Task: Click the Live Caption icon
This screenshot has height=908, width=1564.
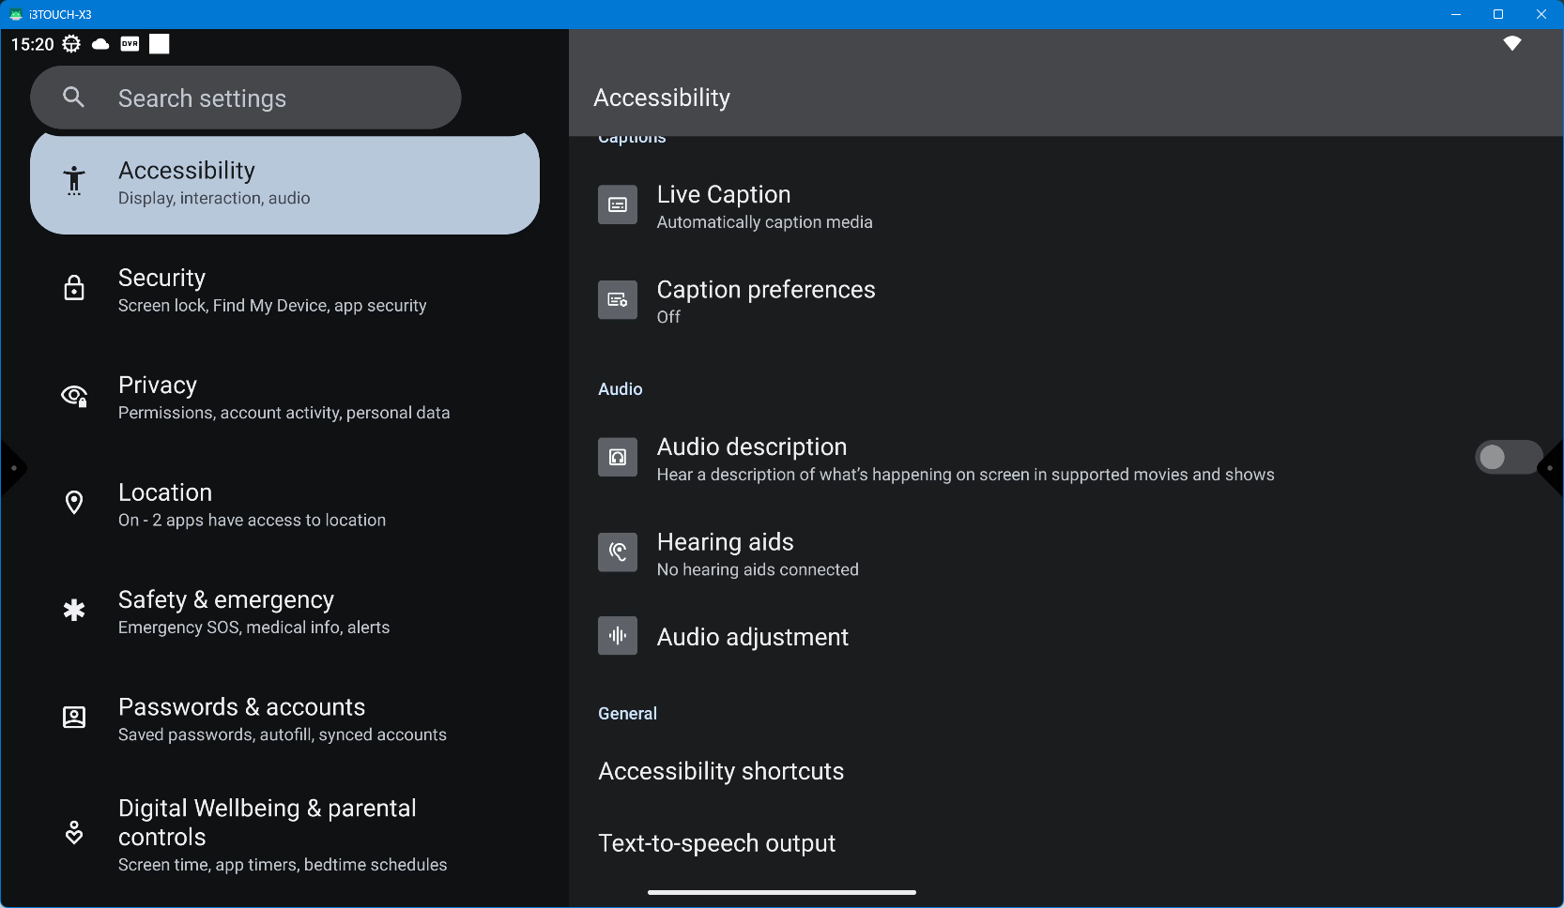Action: pyautogui.click(x=618, y=205)
